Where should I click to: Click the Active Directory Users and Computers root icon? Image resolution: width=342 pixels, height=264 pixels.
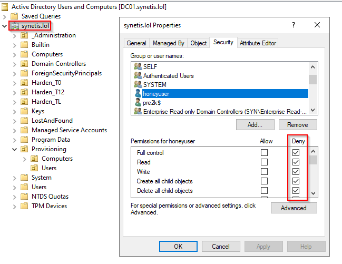(x=5, y=7)
